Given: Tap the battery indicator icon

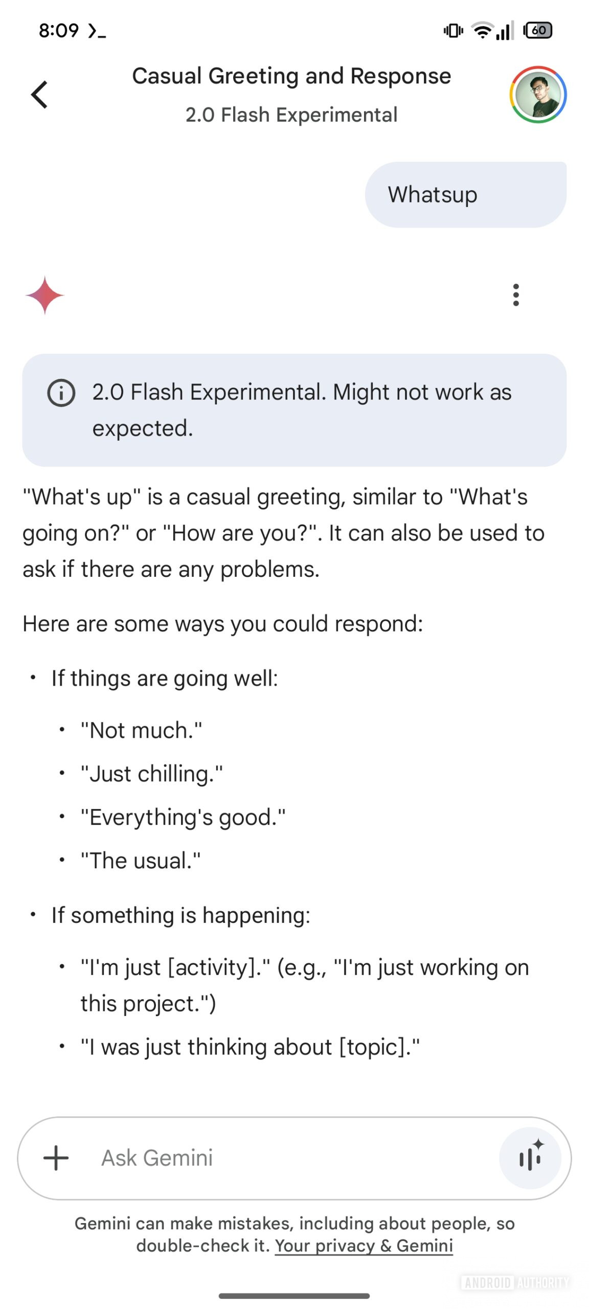Looking at the screenshot, I should coord(538,31).
